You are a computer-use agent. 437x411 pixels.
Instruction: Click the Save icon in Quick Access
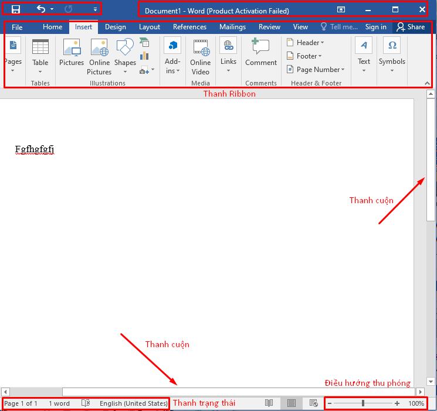[x=16, y=9]
